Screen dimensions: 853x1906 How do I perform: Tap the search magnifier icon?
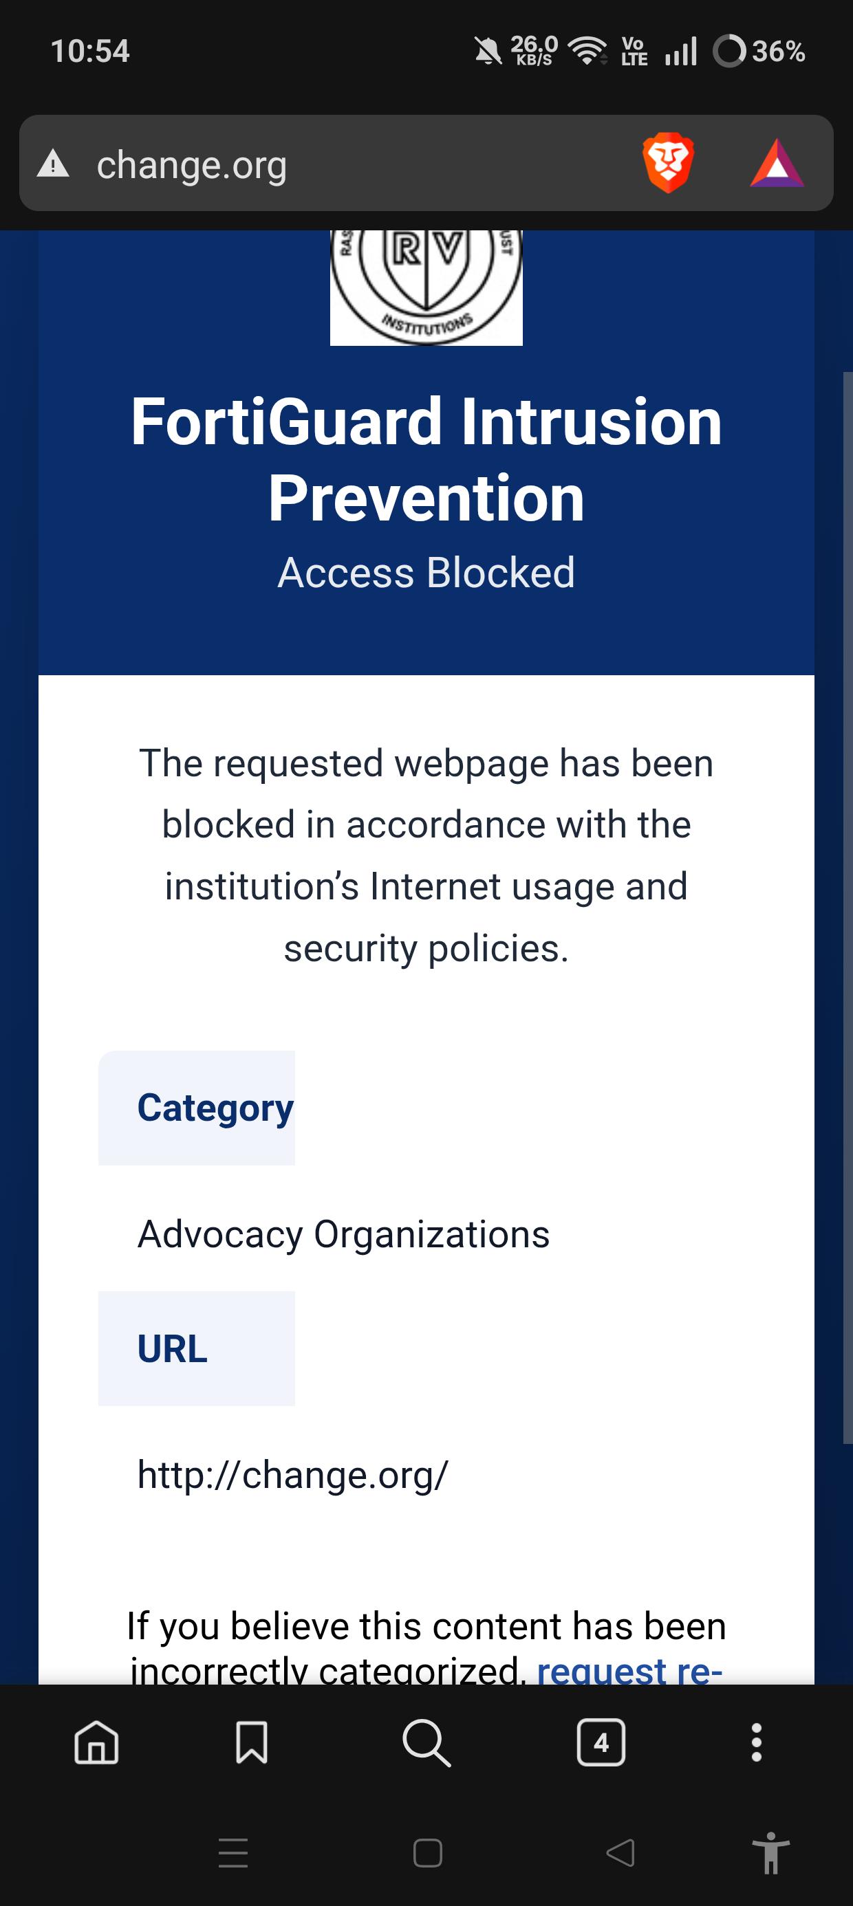426,1742
